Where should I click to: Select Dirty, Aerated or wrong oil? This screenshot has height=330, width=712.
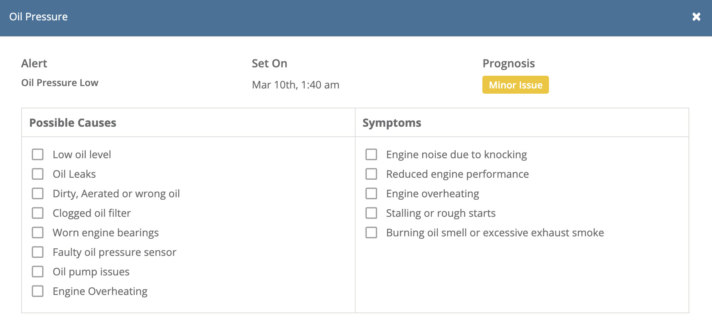[38, 194]
